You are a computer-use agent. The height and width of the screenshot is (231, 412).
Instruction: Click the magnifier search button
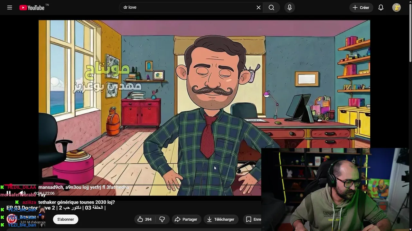click(271, 7)
